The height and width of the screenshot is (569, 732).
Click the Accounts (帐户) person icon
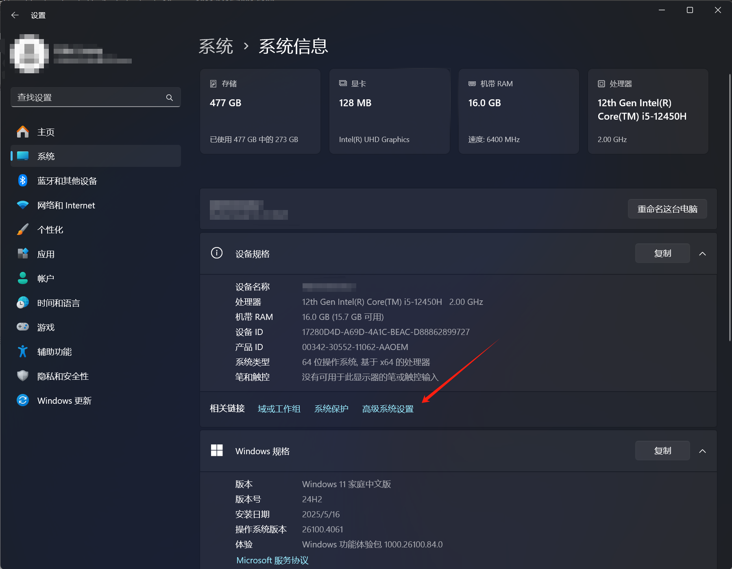[x=23, y=278]
